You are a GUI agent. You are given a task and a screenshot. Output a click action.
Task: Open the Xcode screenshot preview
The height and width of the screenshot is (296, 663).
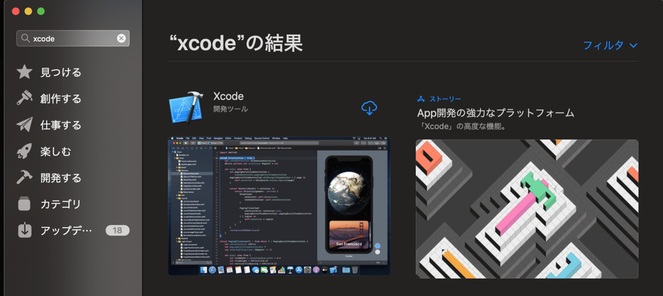click(279, 205)
